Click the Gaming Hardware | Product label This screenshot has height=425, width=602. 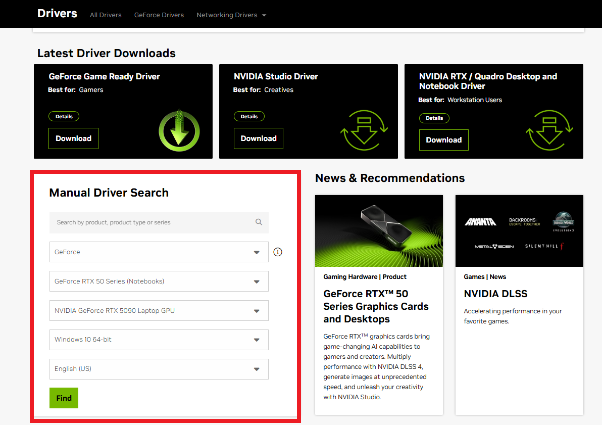click(x=365, y=276)
